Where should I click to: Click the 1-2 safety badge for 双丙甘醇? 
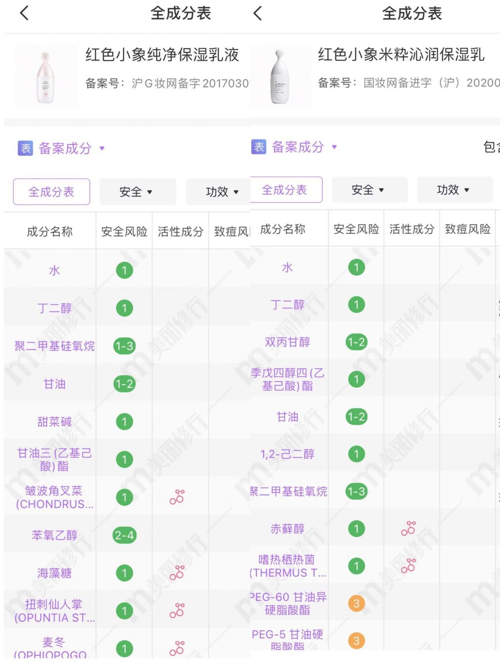click(356, 342)
